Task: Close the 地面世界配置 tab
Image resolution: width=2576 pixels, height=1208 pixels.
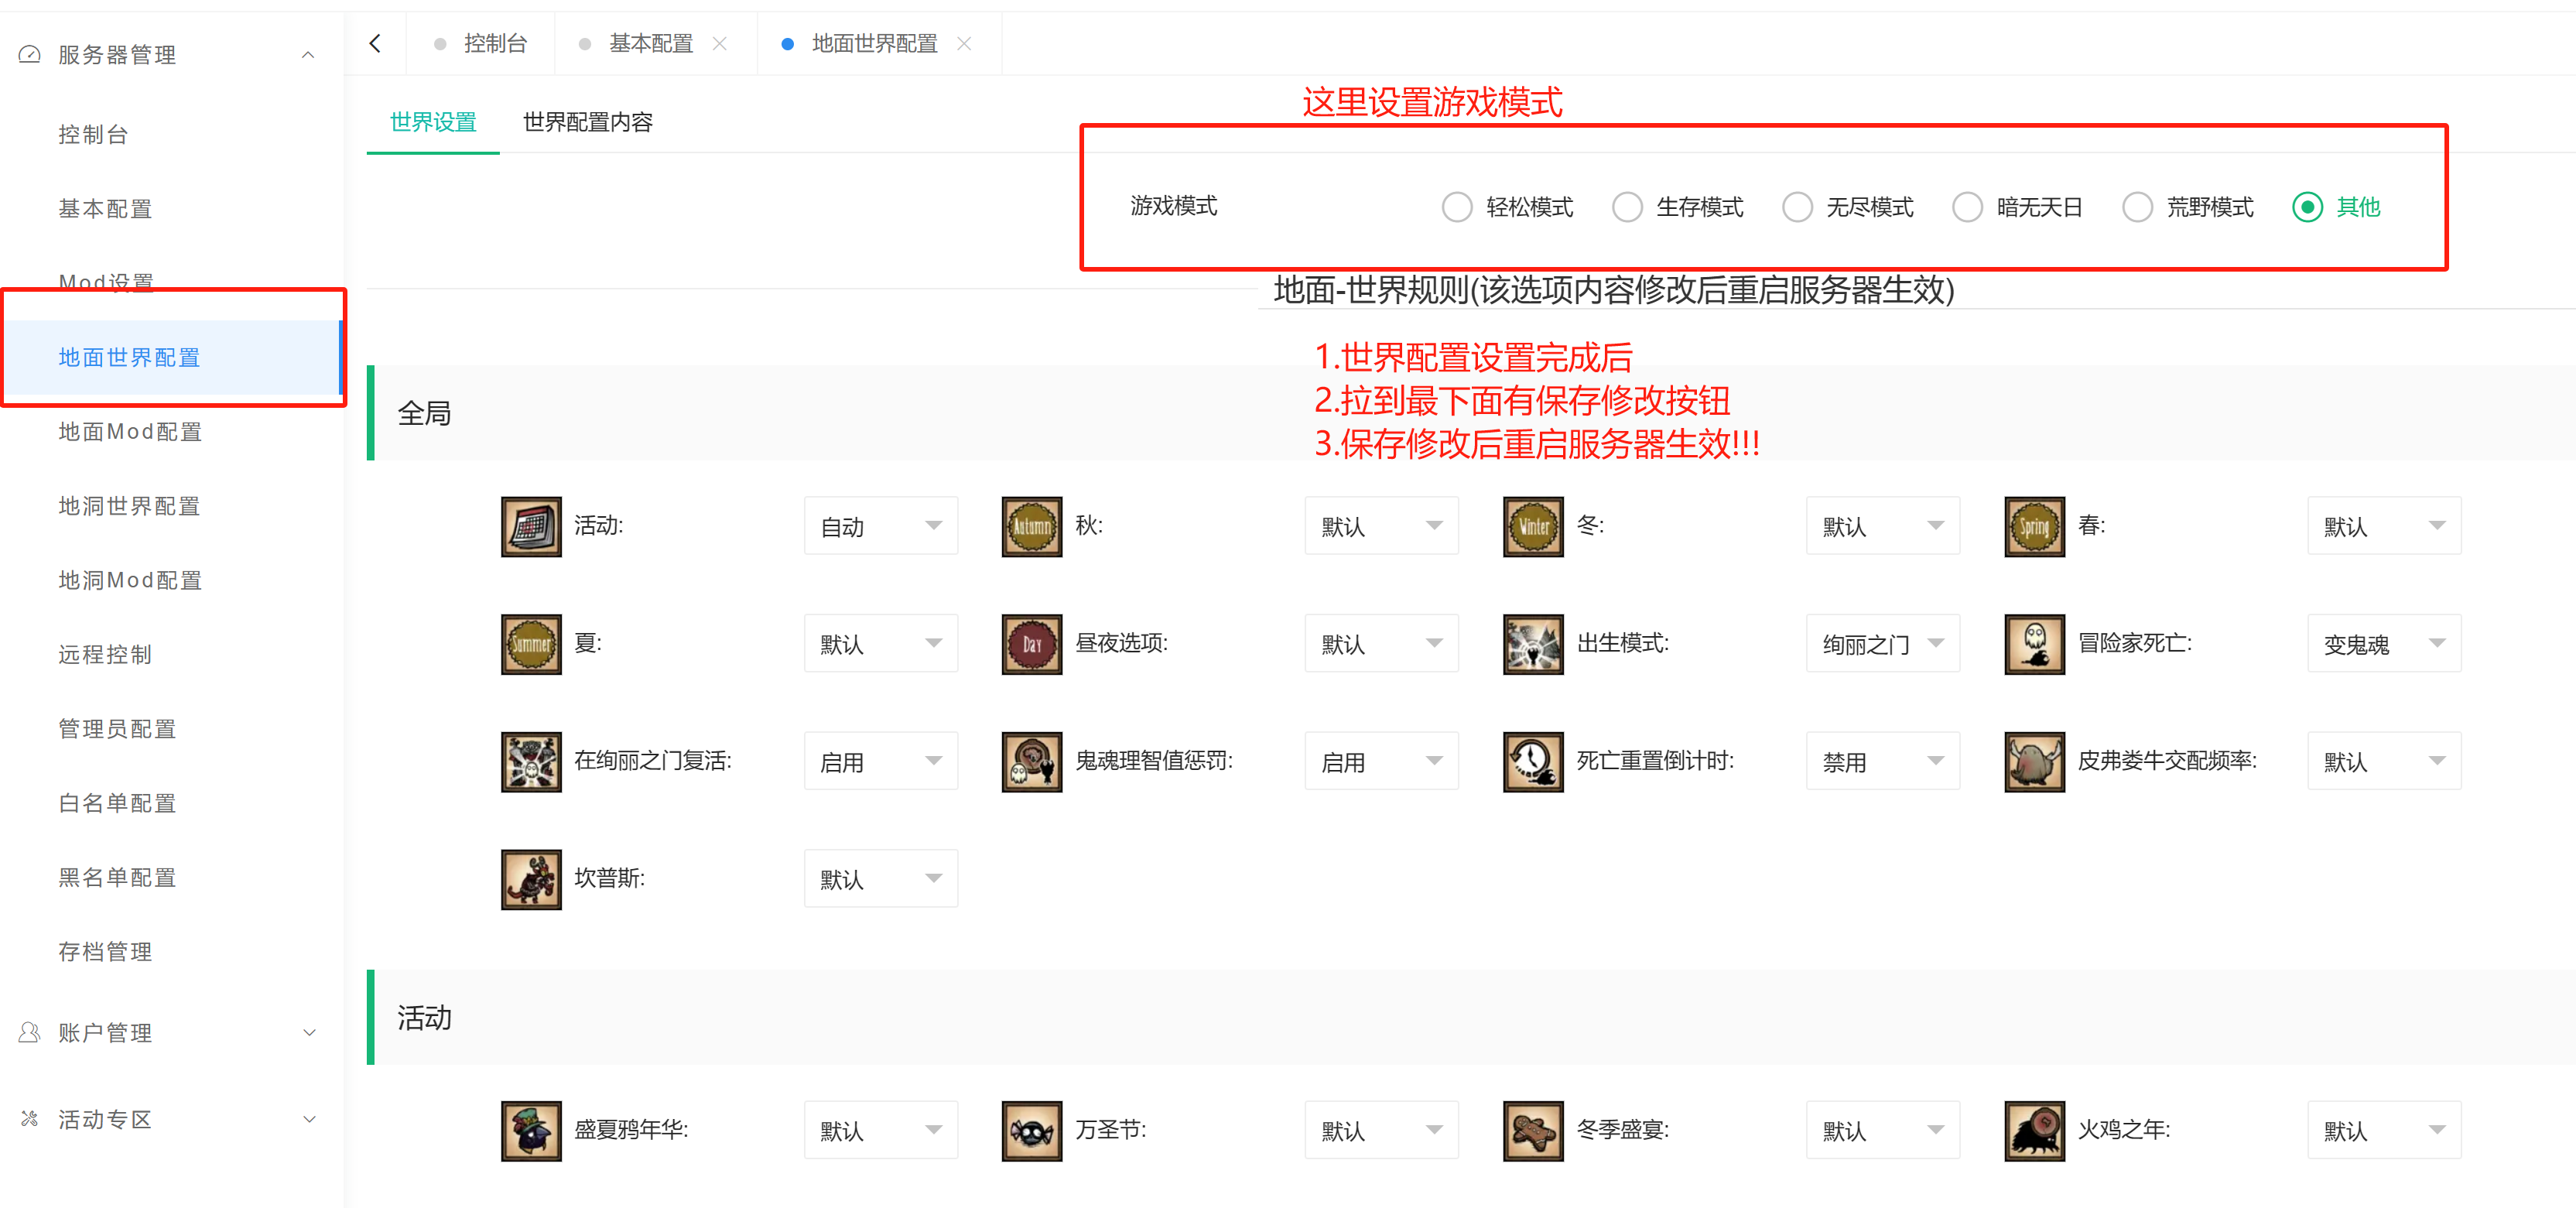Action: (964, 43)
